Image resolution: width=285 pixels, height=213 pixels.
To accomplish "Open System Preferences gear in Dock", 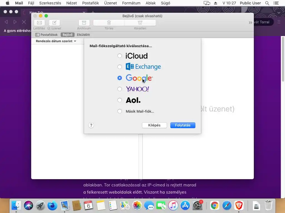I will [197, 206].
